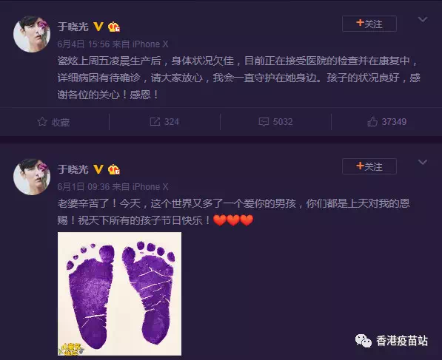Follow 于晓光 from the first post
This screenshot has width=442, height=360.
point(369,24)
